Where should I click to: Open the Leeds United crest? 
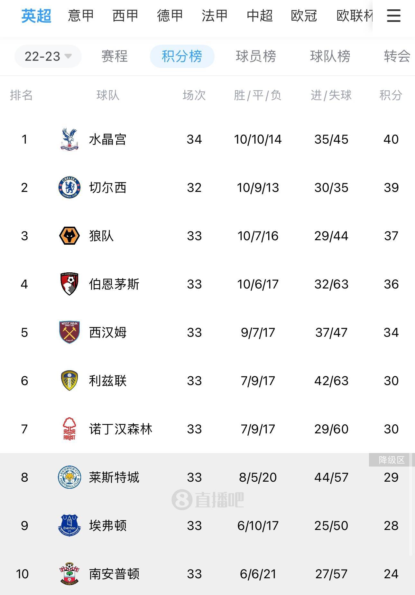point(69,381)
